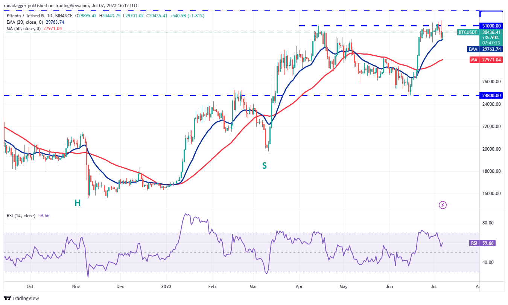
Task: Click the 29763.74 EMA value tag
Action: click(x=491, y=49)
